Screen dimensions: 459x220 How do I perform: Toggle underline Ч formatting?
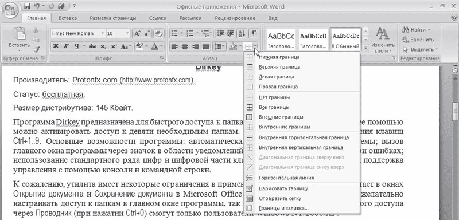(77, 46)
